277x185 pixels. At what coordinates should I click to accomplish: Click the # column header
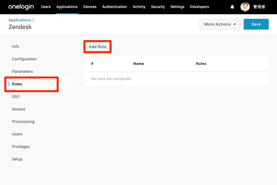click(92, 64)
